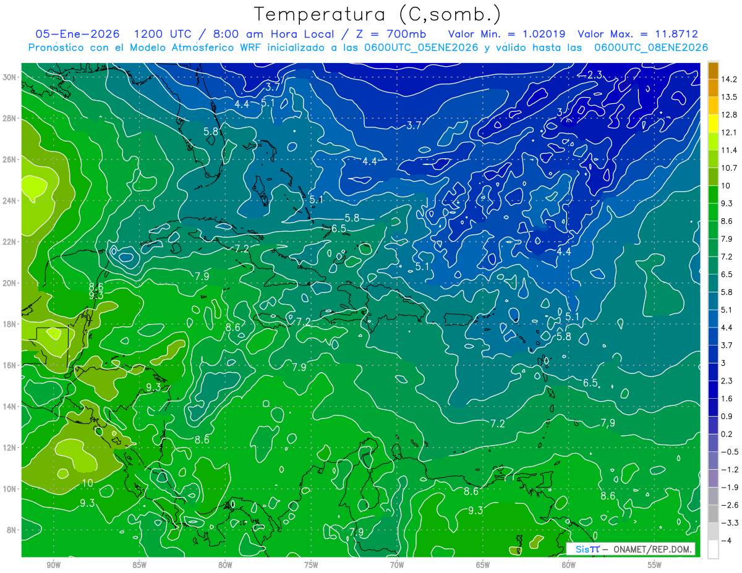Click the 10 contour label on the map
The width and height of the screenshot is (742, 573).
click(x=87, y=482)
